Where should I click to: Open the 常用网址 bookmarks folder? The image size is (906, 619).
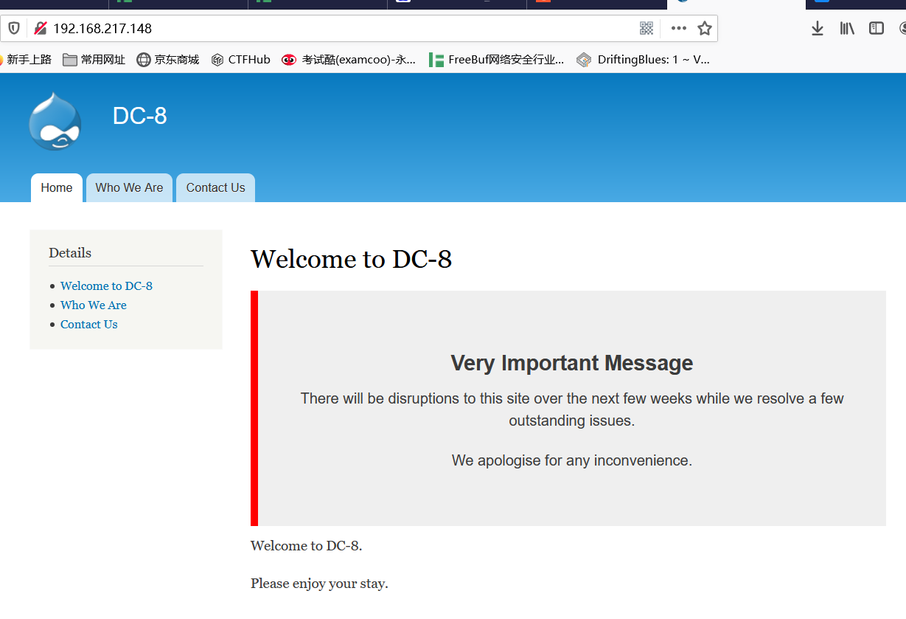pyautogui.click(x=94, y=60)
